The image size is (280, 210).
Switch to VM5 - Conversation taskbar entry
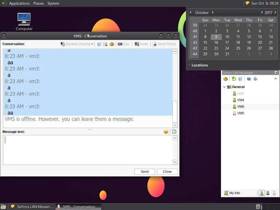[x=78, y=207]
